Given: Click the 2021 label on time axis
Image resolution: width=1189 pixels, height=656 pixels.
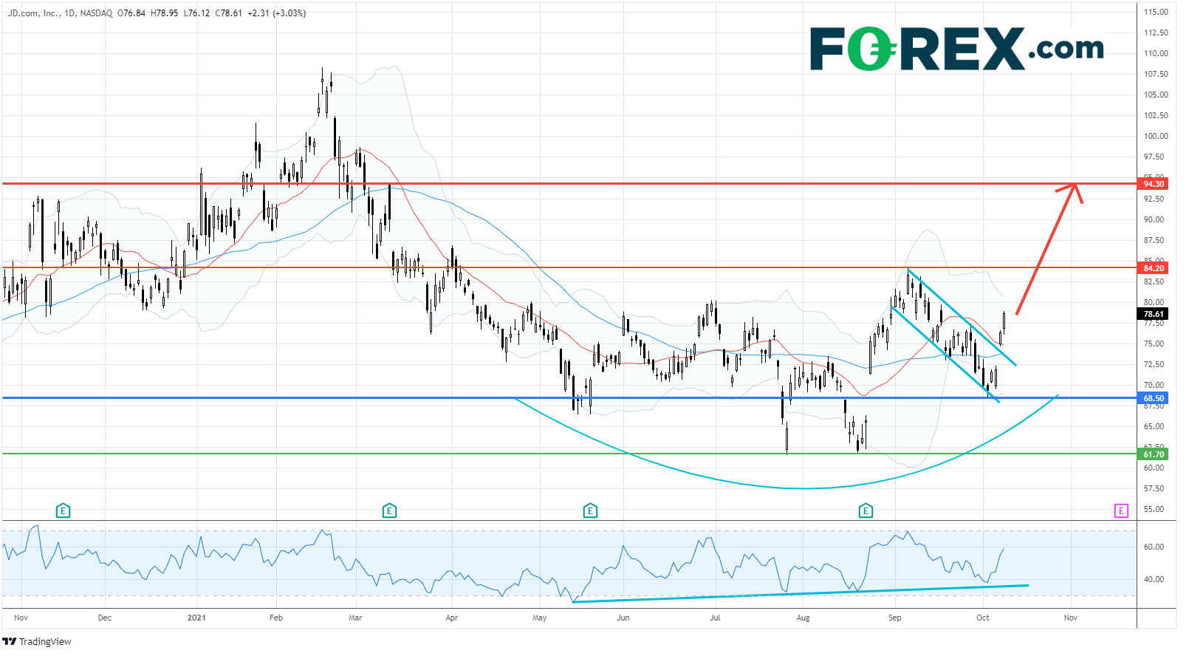Looking at the screenshot, I should (196, 618).
